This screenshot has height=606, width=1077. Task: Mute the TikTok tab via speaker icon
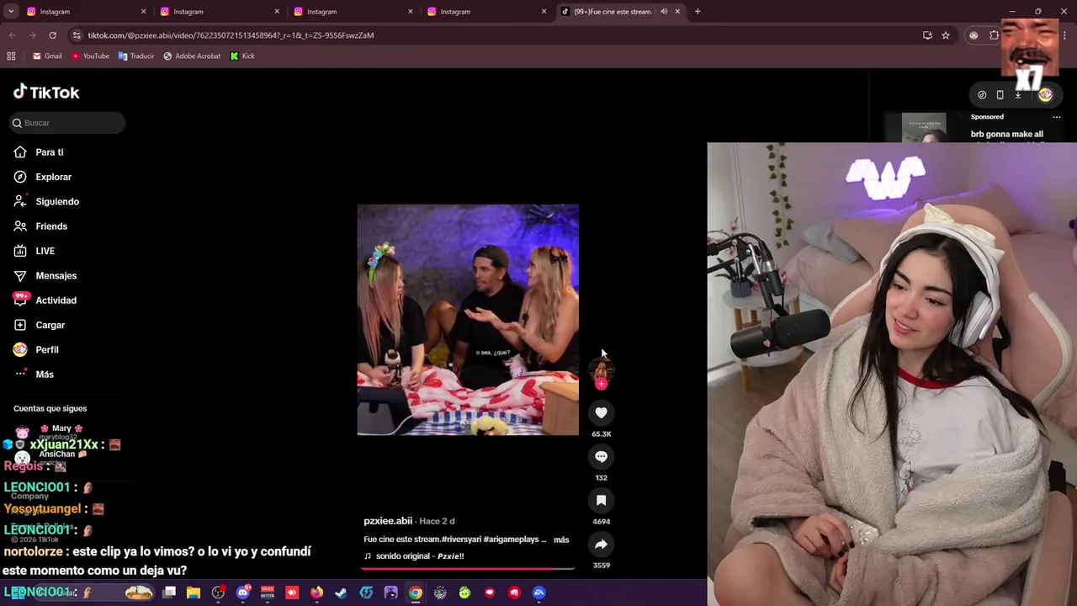point(663,12)
